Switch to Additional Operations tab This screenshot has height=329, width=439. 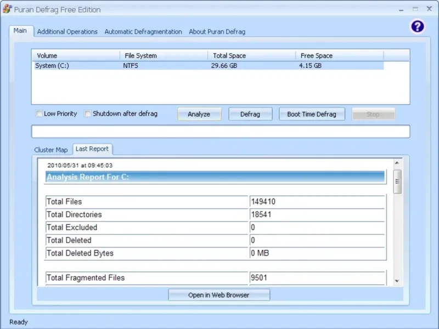(x=67, y=32)
